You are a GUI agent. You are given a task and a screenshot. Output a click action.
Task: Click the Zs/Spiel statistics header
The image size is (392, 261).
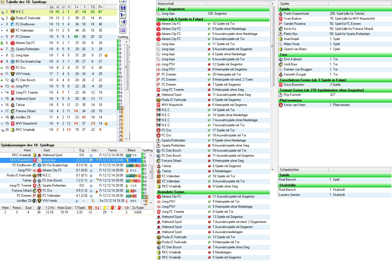click(x=138, y=208)
